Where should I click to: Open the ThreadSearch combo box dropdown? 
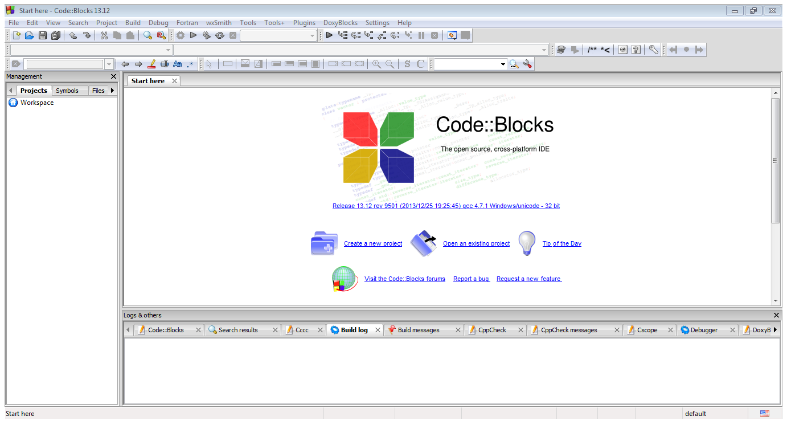[x=503, y=64]
